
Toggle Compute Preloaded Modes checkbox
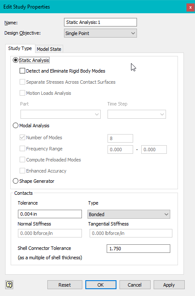pos(22,160)
